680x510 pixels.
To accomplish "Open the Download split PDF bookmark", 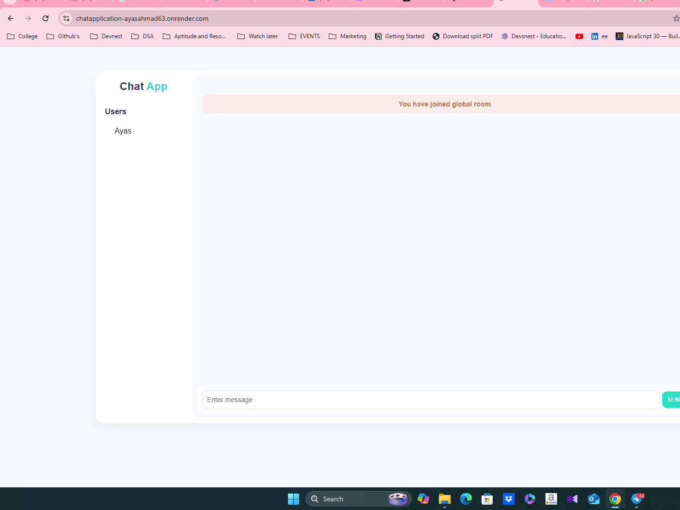I will pos(462,36).
